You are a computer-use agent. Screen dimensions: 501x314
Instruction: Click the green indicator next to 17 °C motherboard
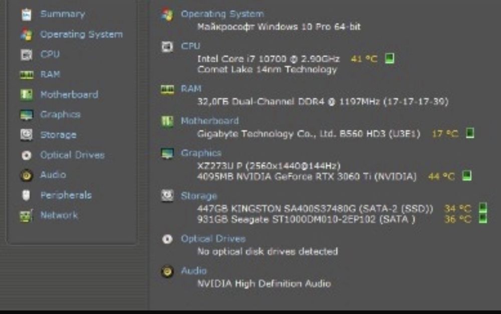pyautogui.click(x=470, y=133)
